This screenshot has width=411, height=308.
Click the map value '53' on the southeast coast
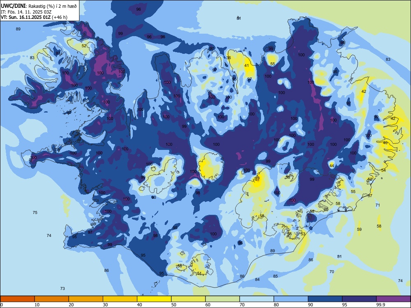(x=303, y=234)
